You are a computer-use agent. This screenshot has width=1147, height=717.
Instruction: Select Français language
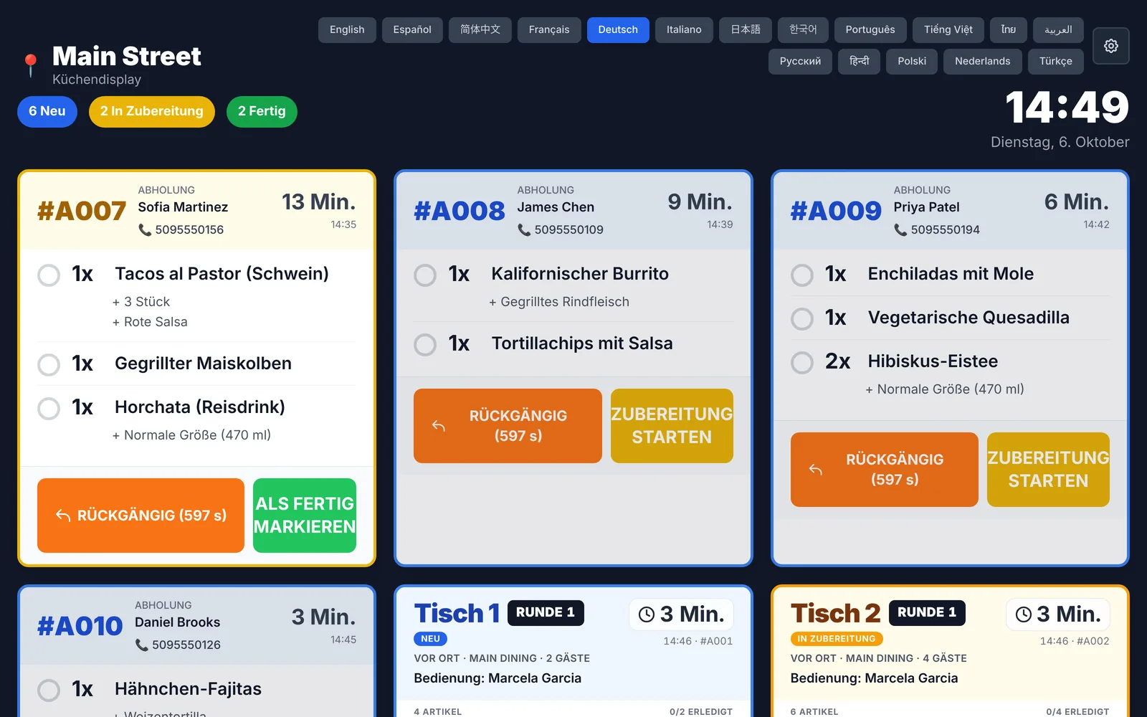click(549, 30)
